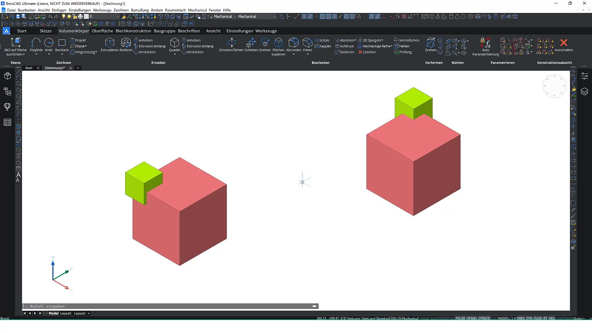Toggle OTRACK in status bar

[x=484, y=318]
